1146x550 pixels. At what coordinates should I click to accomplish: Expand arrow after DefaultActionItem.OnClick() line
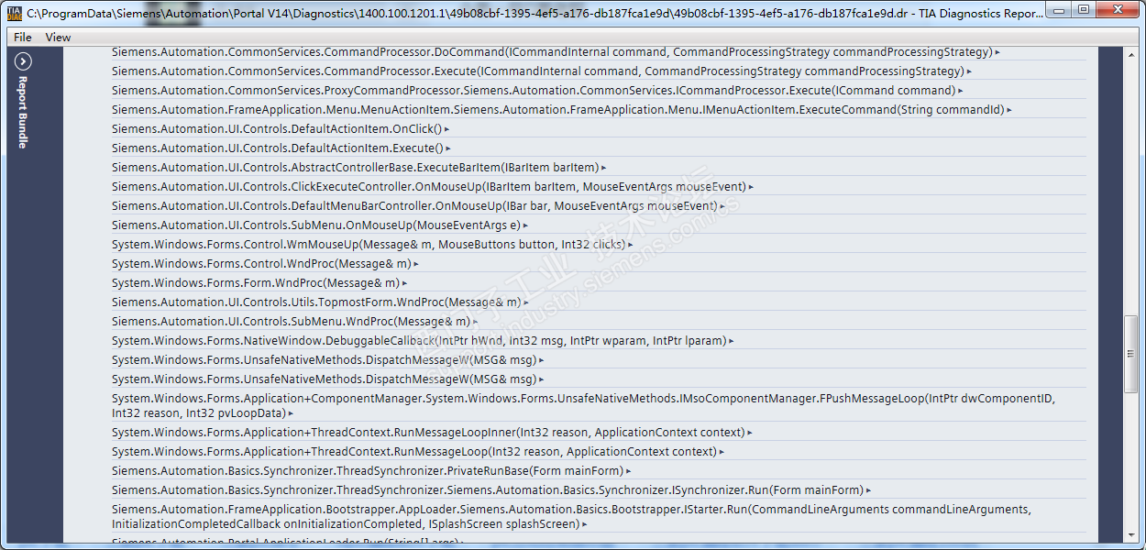446,130
